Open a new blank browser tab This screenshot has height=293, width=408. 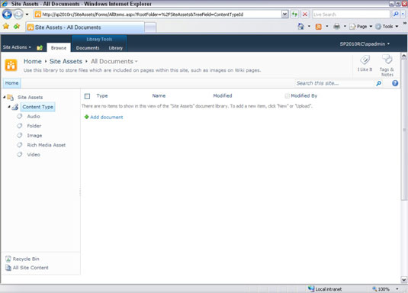coord(150,27)
